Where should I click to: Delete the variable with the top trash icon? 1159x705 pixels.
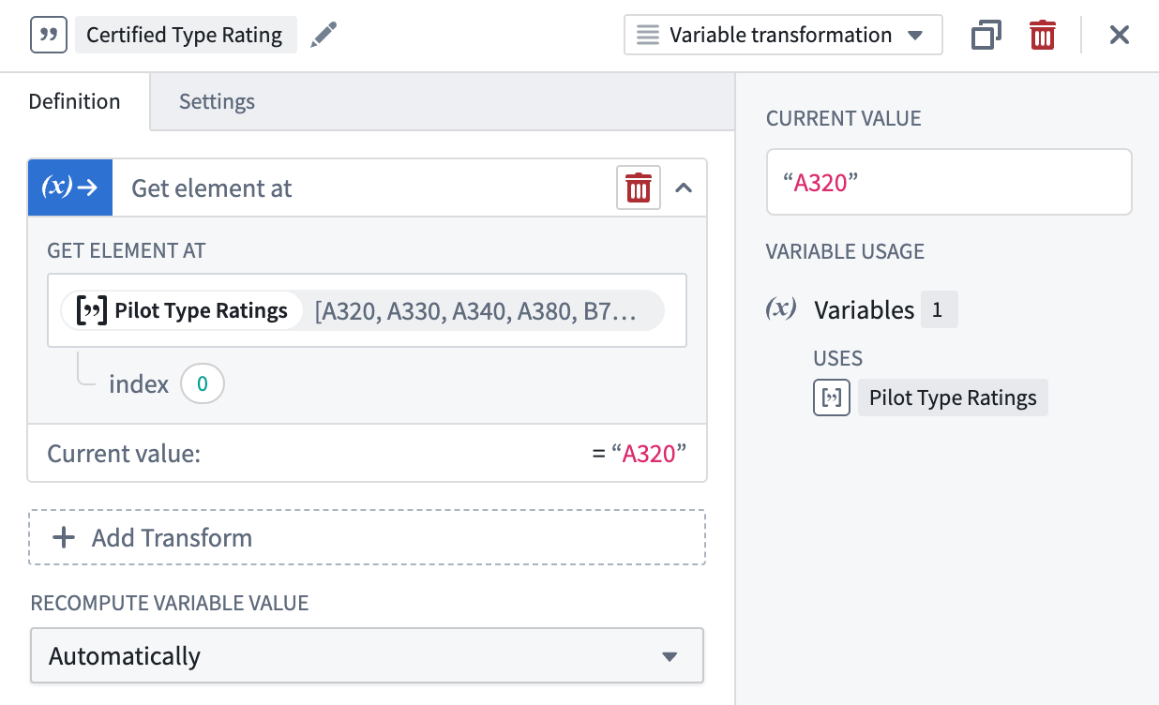pos(1042,36)
